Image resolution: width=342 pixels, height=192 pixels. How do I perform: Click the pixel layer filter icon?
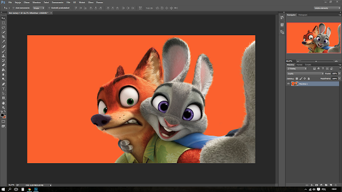314,69
